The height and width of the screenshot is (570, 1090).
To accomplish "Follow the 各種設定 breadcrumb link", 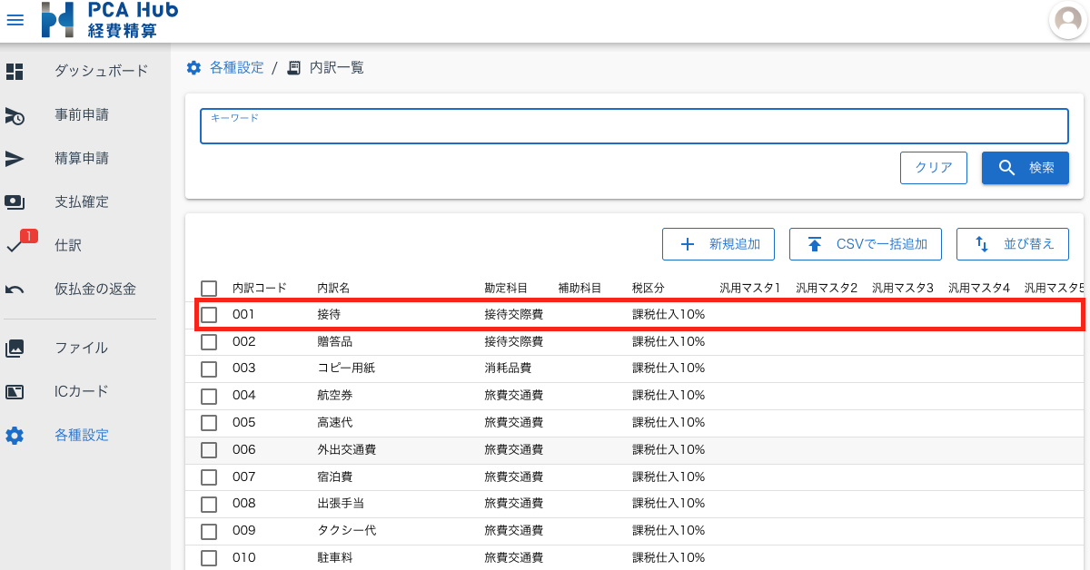I will pyautogui.click(x=236, y=68).
